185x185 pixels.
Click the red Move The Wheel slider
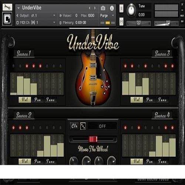tap(93, 139)
